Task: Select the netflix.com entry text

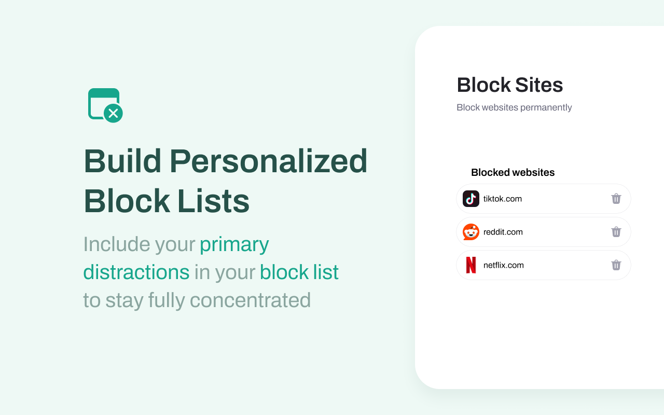Action: point(504,265)
